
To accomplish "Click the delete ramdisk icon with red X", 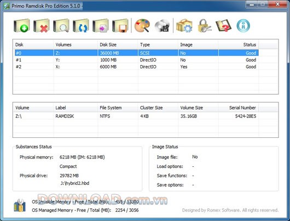I will [42, 26].
